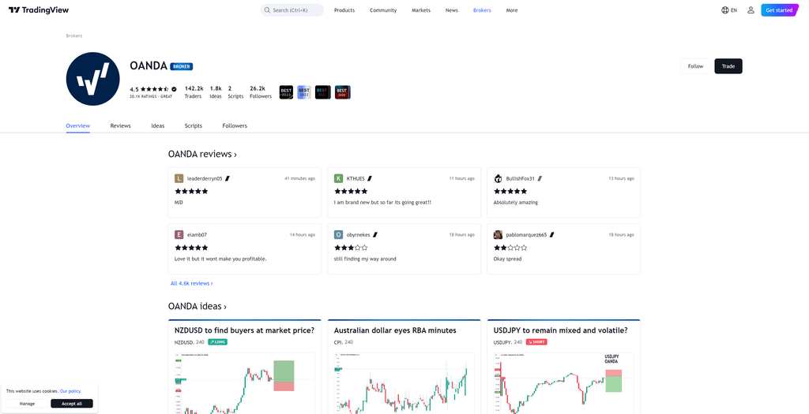Open the More menu
This screenshot has height=414, width=809.
pyautogui.click(x=512, y=10)
